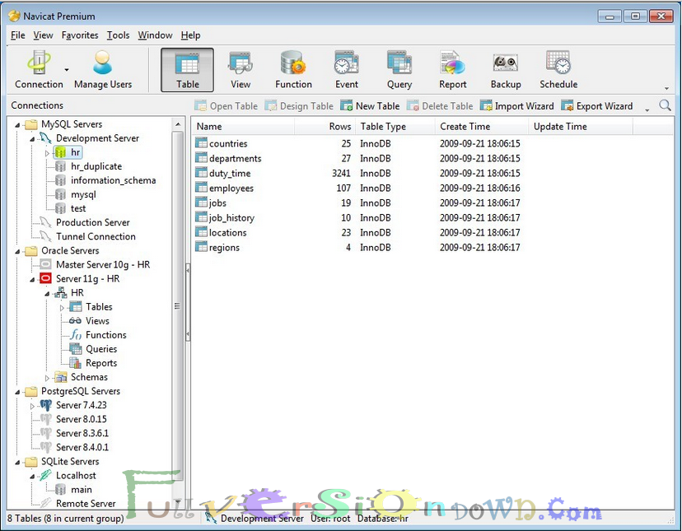
Task: Sort by the Create Time column header
Action: coord(482,127)
